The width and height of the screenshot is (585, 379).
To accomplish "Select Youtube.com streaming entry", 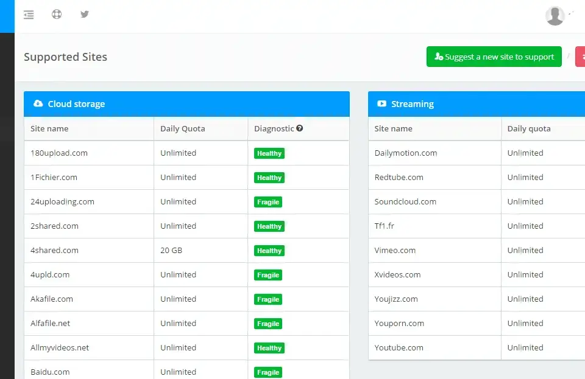I will pos(399,348).
